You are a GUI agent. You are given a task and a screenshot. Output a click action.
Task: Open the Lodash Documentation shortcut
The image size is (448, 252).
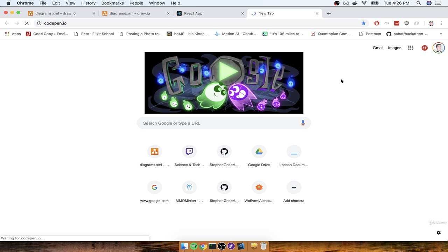pyautogui.click(x=294, y=156)
